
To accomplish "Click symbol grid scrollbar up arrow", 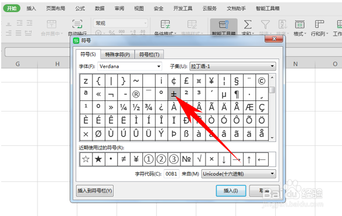I will click(x=272, y=77).
